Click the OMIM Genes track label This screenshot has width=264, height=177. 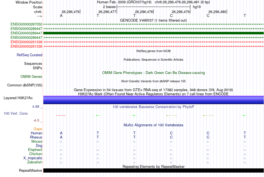(31, 77)
